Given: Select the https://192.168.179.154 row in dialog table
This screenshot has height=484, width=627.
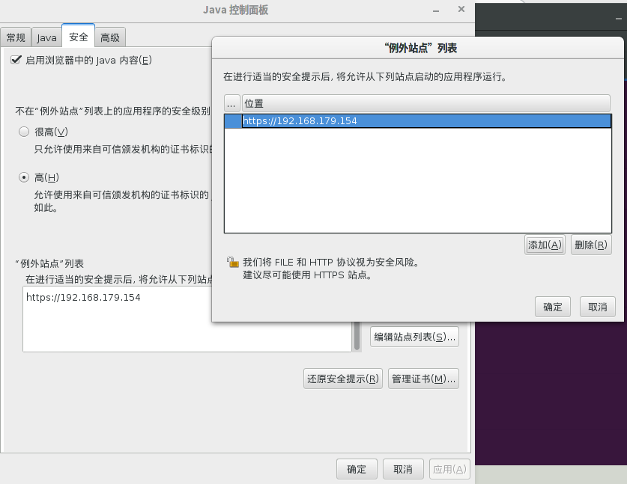Looking at the screenshot, I should pyautogui.click(x=418, y=121).
